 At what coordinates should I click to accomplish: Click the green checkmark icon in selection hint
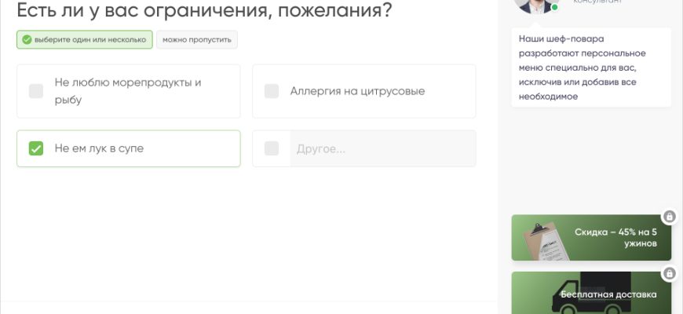[27, 40]
